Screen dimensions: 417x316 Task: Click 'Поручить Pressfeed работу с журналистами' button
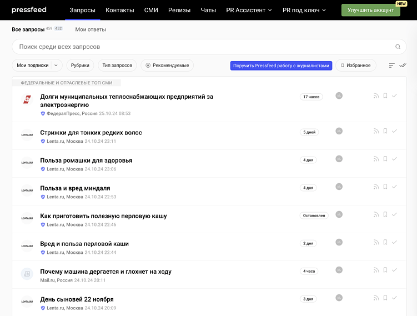click(281, 66)
